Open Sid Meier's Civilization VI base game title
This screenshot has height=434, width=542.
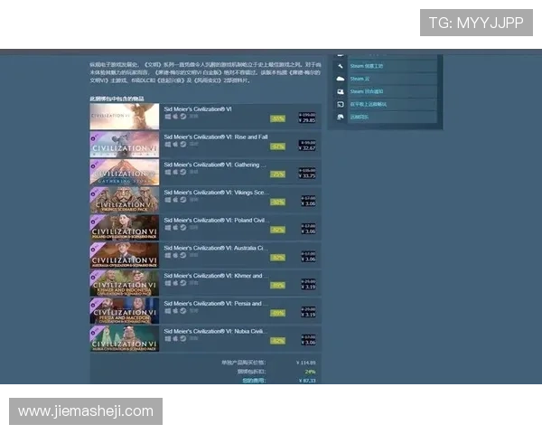(199, 108)
